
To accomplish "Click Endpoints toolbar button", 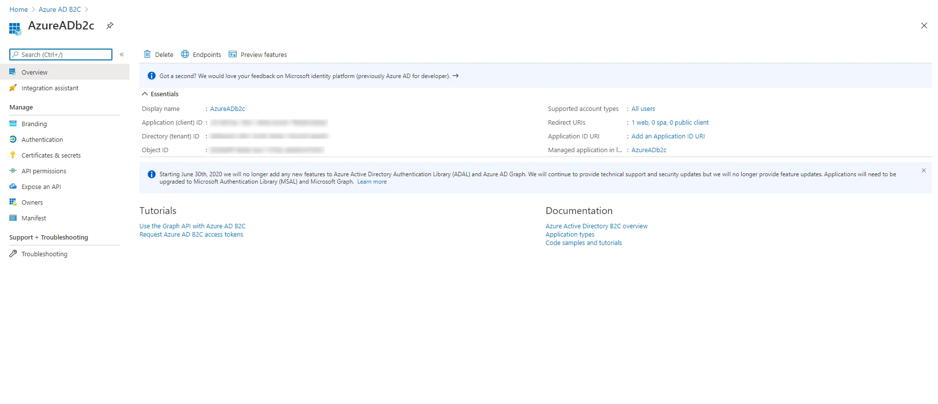I will [201, 54].
